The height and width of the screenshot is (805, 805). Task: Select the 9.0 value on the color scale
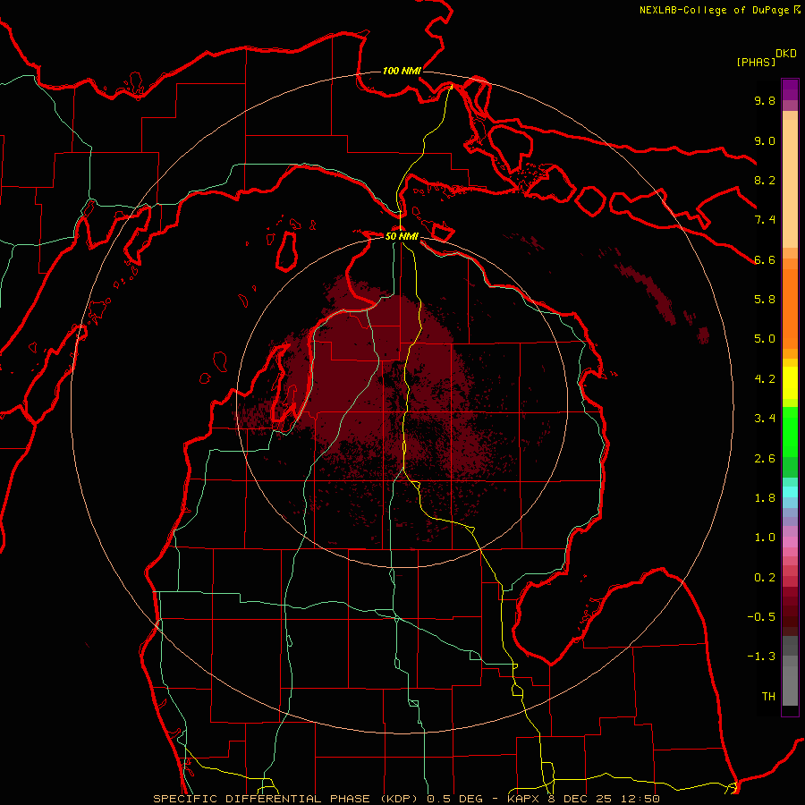tap(765, 141)
